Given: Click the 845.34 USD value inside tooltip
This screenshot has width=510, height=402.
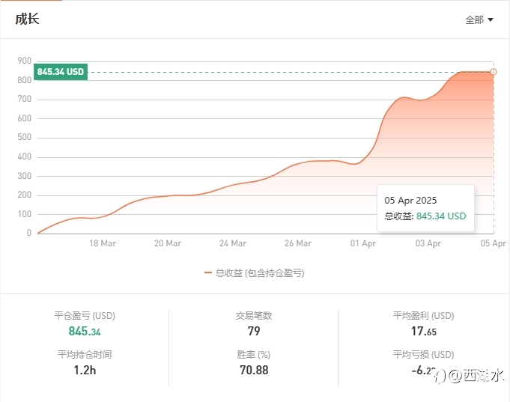Looking at the screenshot, I should coord(441,216).
